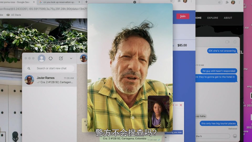The height and width of the screenshot is (142, 252).
Task: Open the UC Davis bookmark
Action: 16,15
